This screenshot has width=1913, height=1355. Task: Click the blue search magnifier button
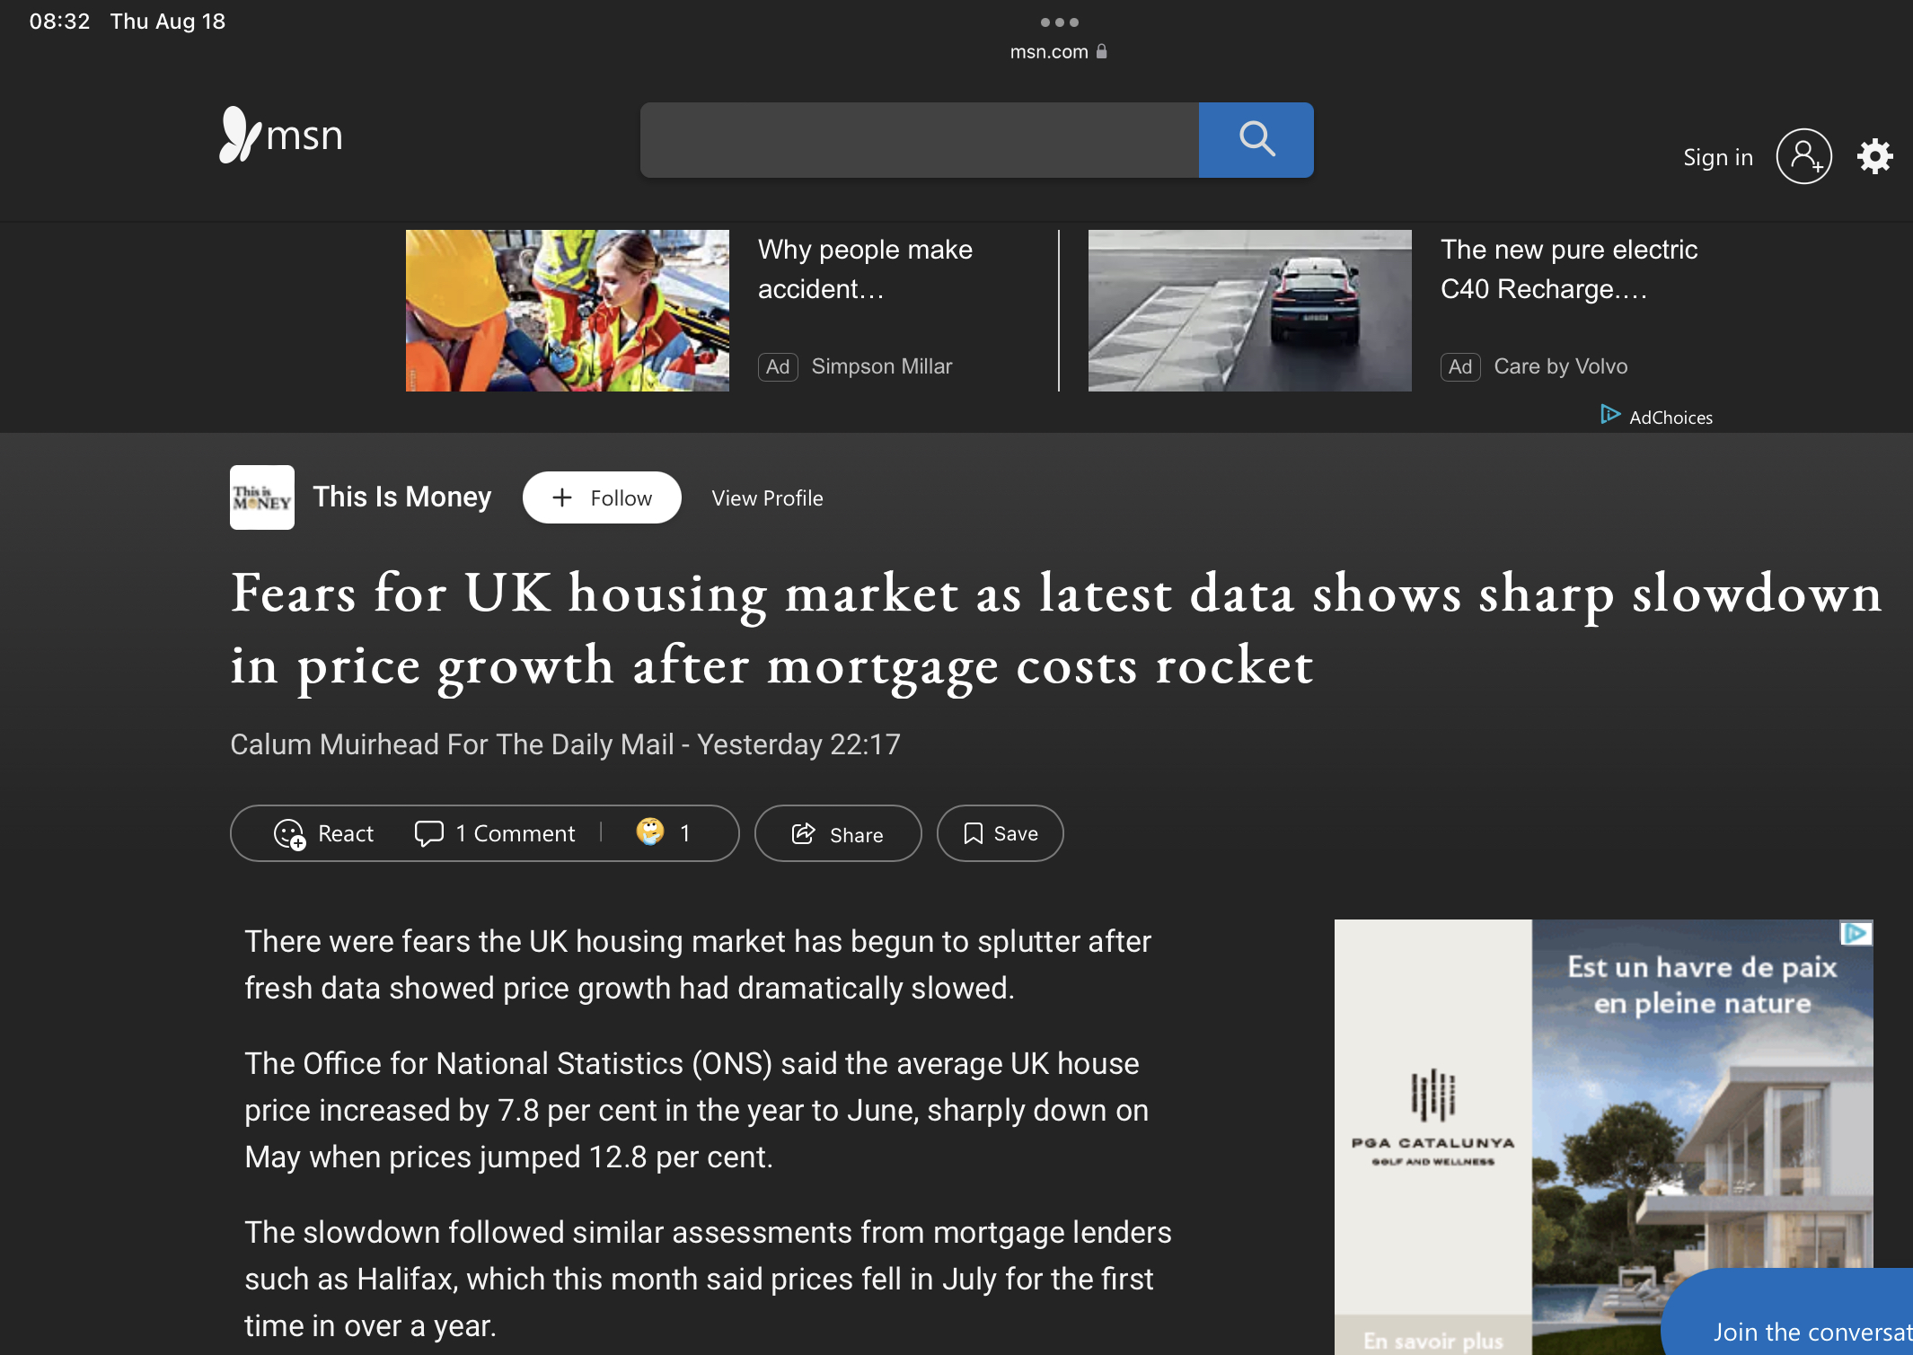(x=1256, y=139)
